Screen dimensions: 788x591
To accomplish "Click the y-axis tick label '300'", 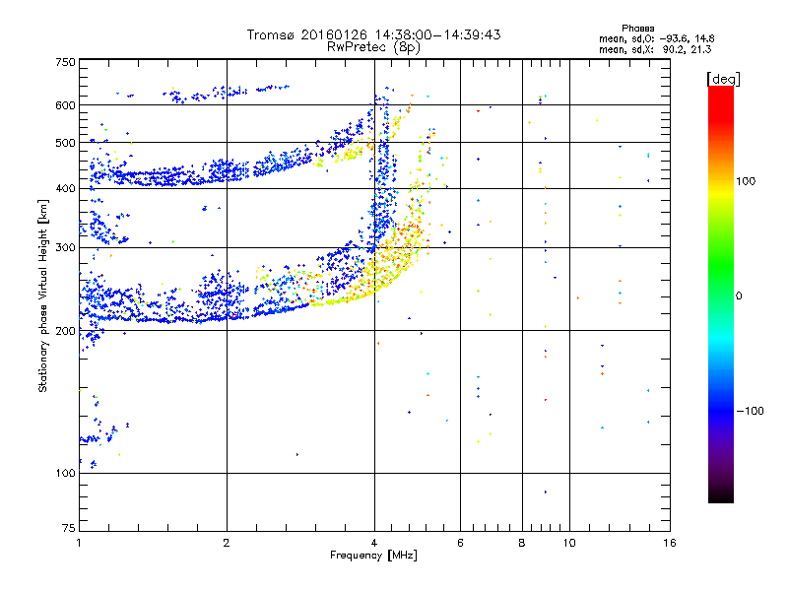I will [x=65, y=248].
